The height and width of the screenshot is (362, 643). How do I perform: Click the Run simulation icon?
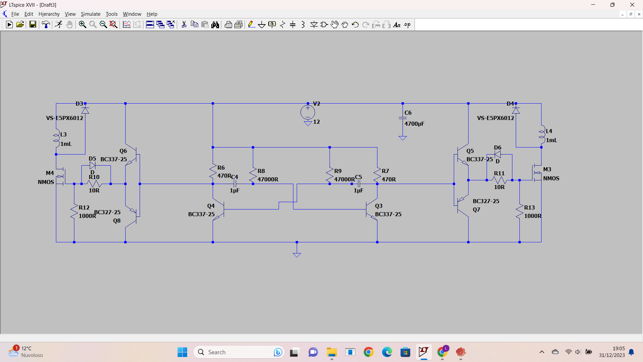pyautogui.click(x=9, y=24)
